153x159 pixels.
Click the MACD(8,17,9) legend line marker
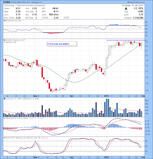point(4,118)
